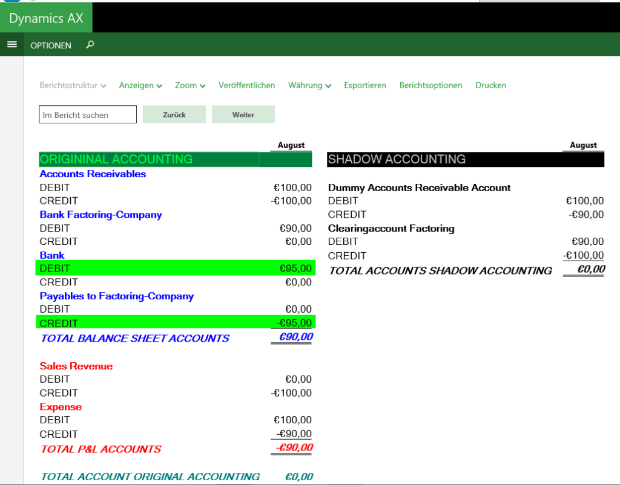Expand the Währung dropdown

(309, 85)
